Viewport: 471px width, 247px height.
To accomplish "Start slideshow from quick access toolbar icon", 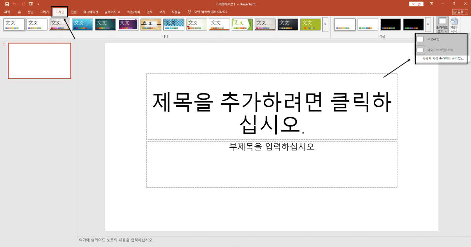I will (31, 4).
